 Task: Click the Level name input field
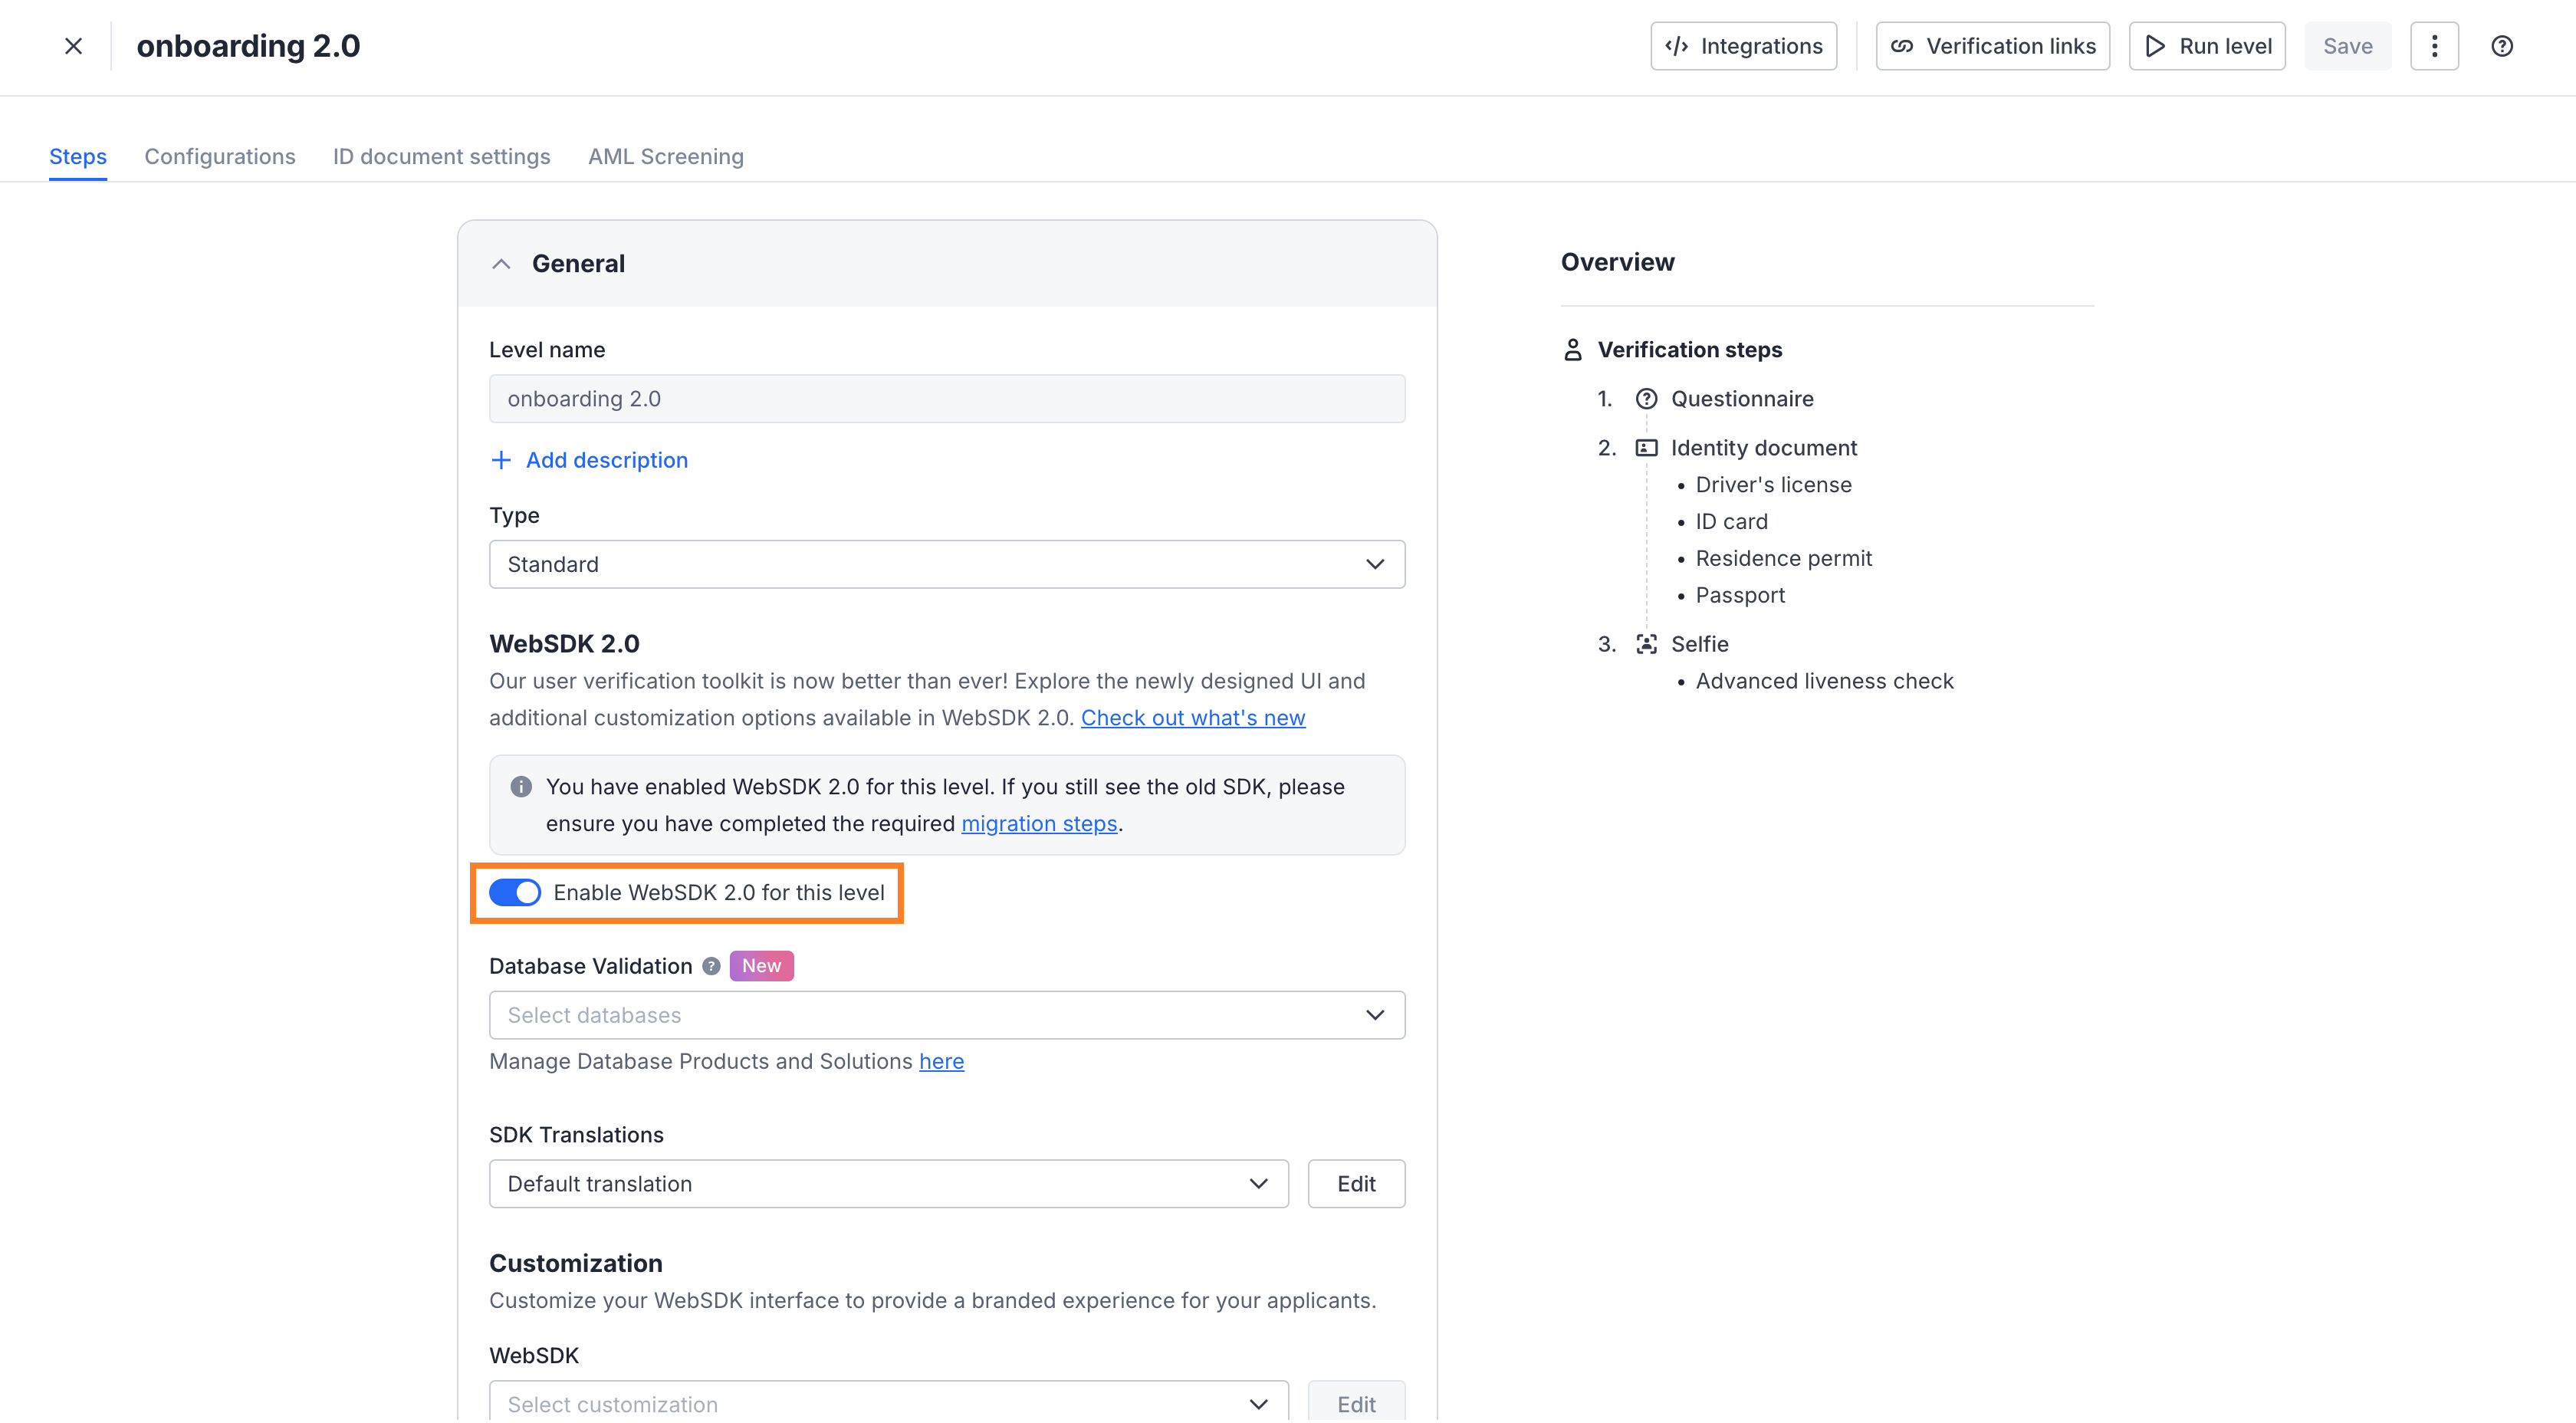tap(946, 399)
